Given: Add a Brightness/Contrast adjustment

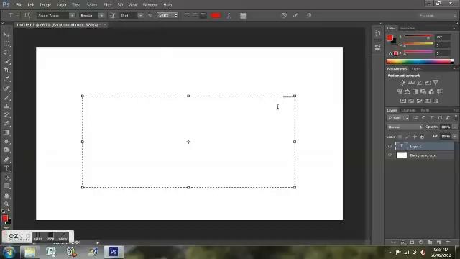Looking at the screenshot, I should point(403,83).
